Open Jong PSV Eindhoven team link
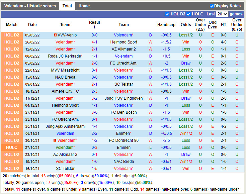Image resolution: width=246 pixels, height=194 pixels. point(124,98)
